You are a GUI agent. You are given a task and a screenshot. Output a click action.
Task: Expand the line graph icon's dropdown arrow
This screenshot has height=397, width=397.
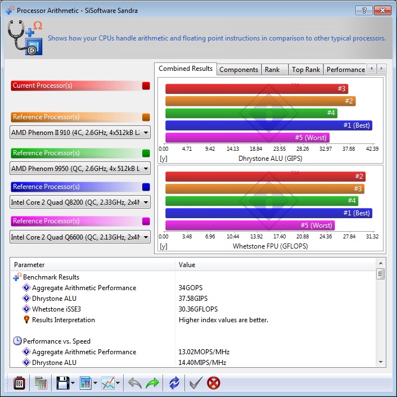118,383
